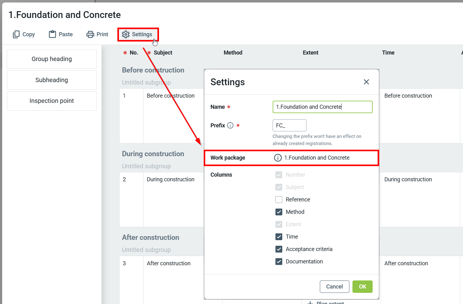Click the Work package info icon

(x=278, y=158)
